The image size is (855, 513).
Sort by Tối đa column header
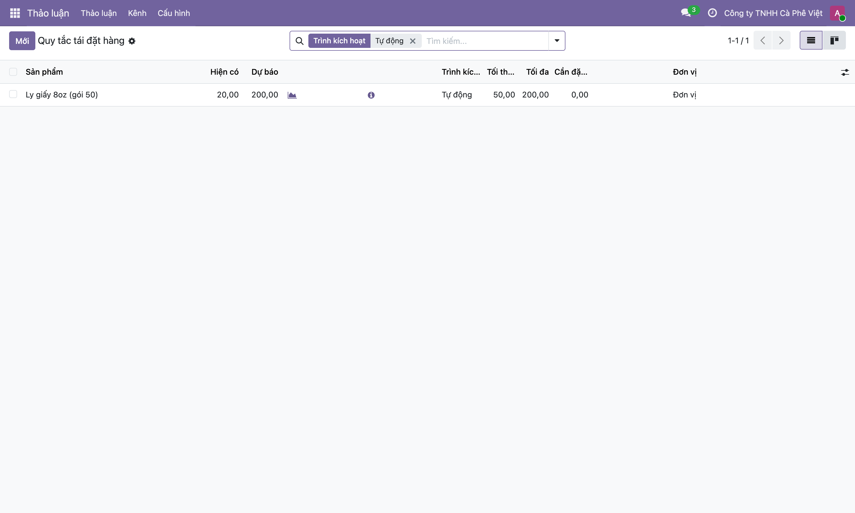pyautogui.click(x=537, y=72)
